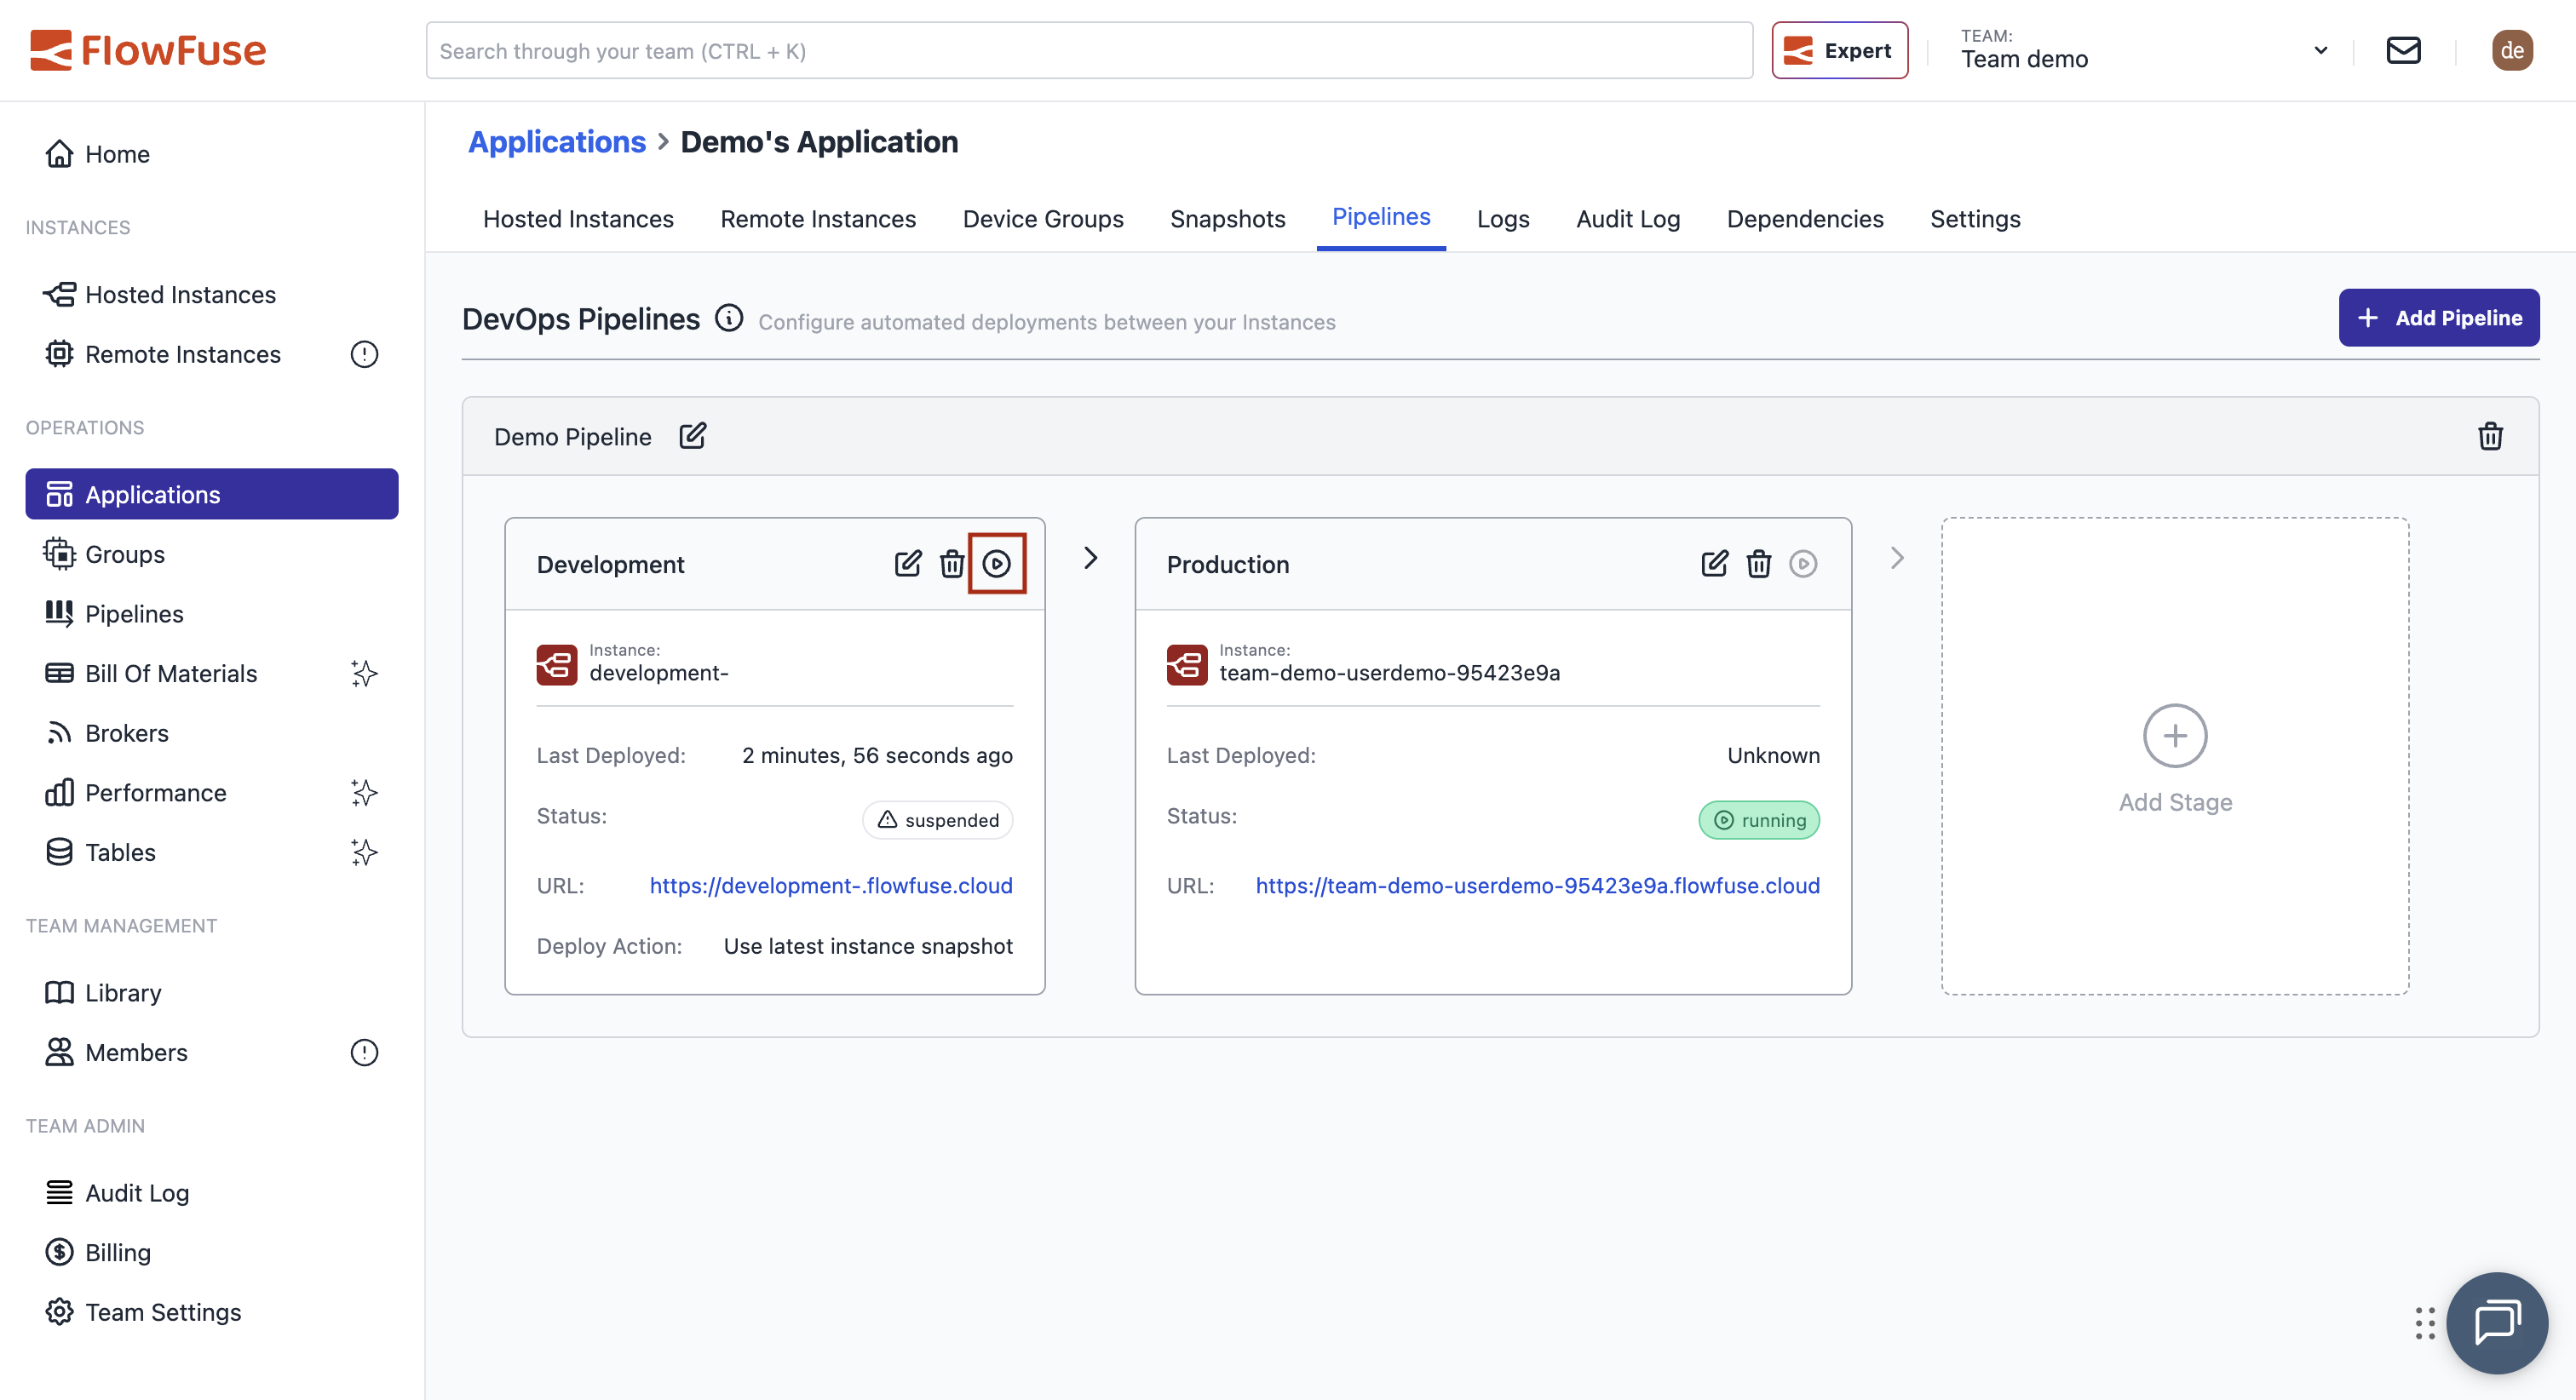This screenshot has height=1400, width=2576.
Task: Open Billing in sidebar
Action: (212, 1252)
